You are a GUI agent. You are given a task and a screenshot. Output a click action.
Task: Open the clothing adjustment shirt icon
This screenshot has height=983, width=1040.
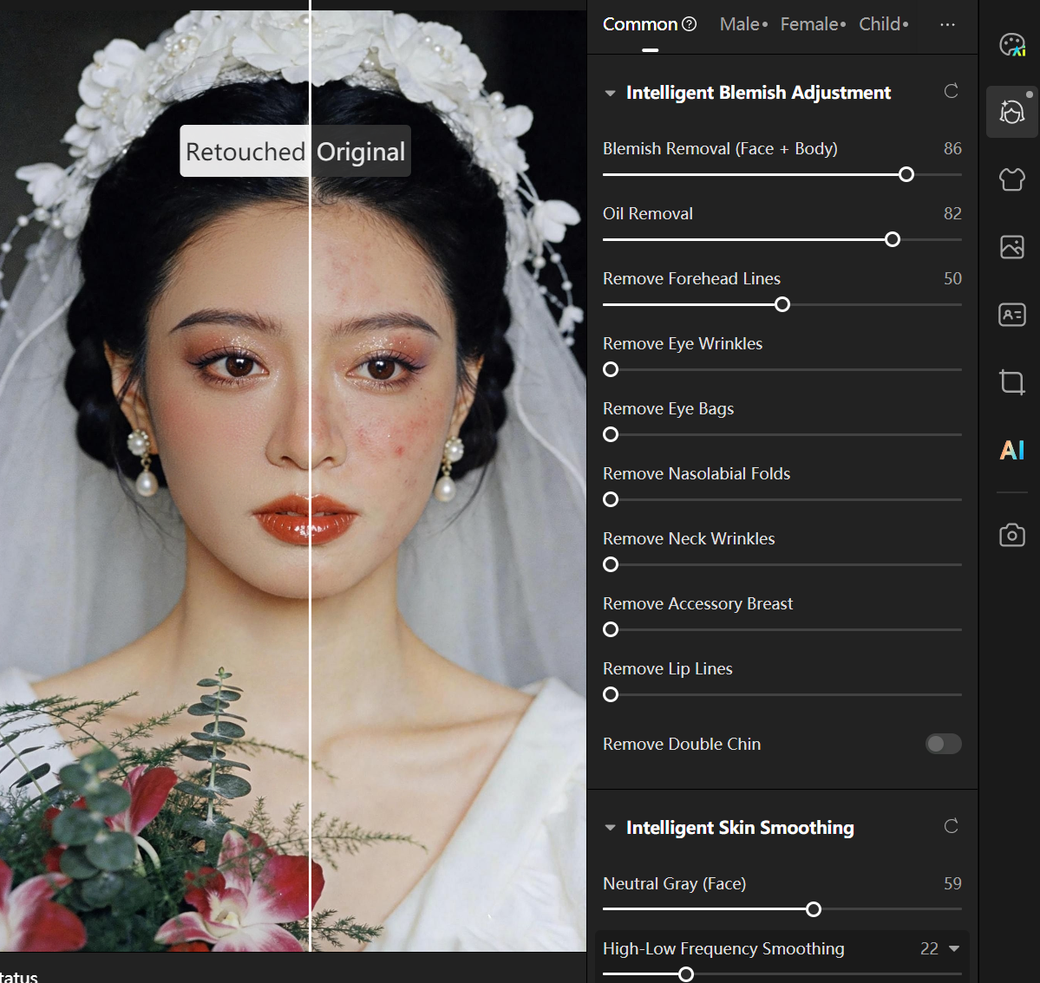pyautogui.click(x=1011, y=179)
